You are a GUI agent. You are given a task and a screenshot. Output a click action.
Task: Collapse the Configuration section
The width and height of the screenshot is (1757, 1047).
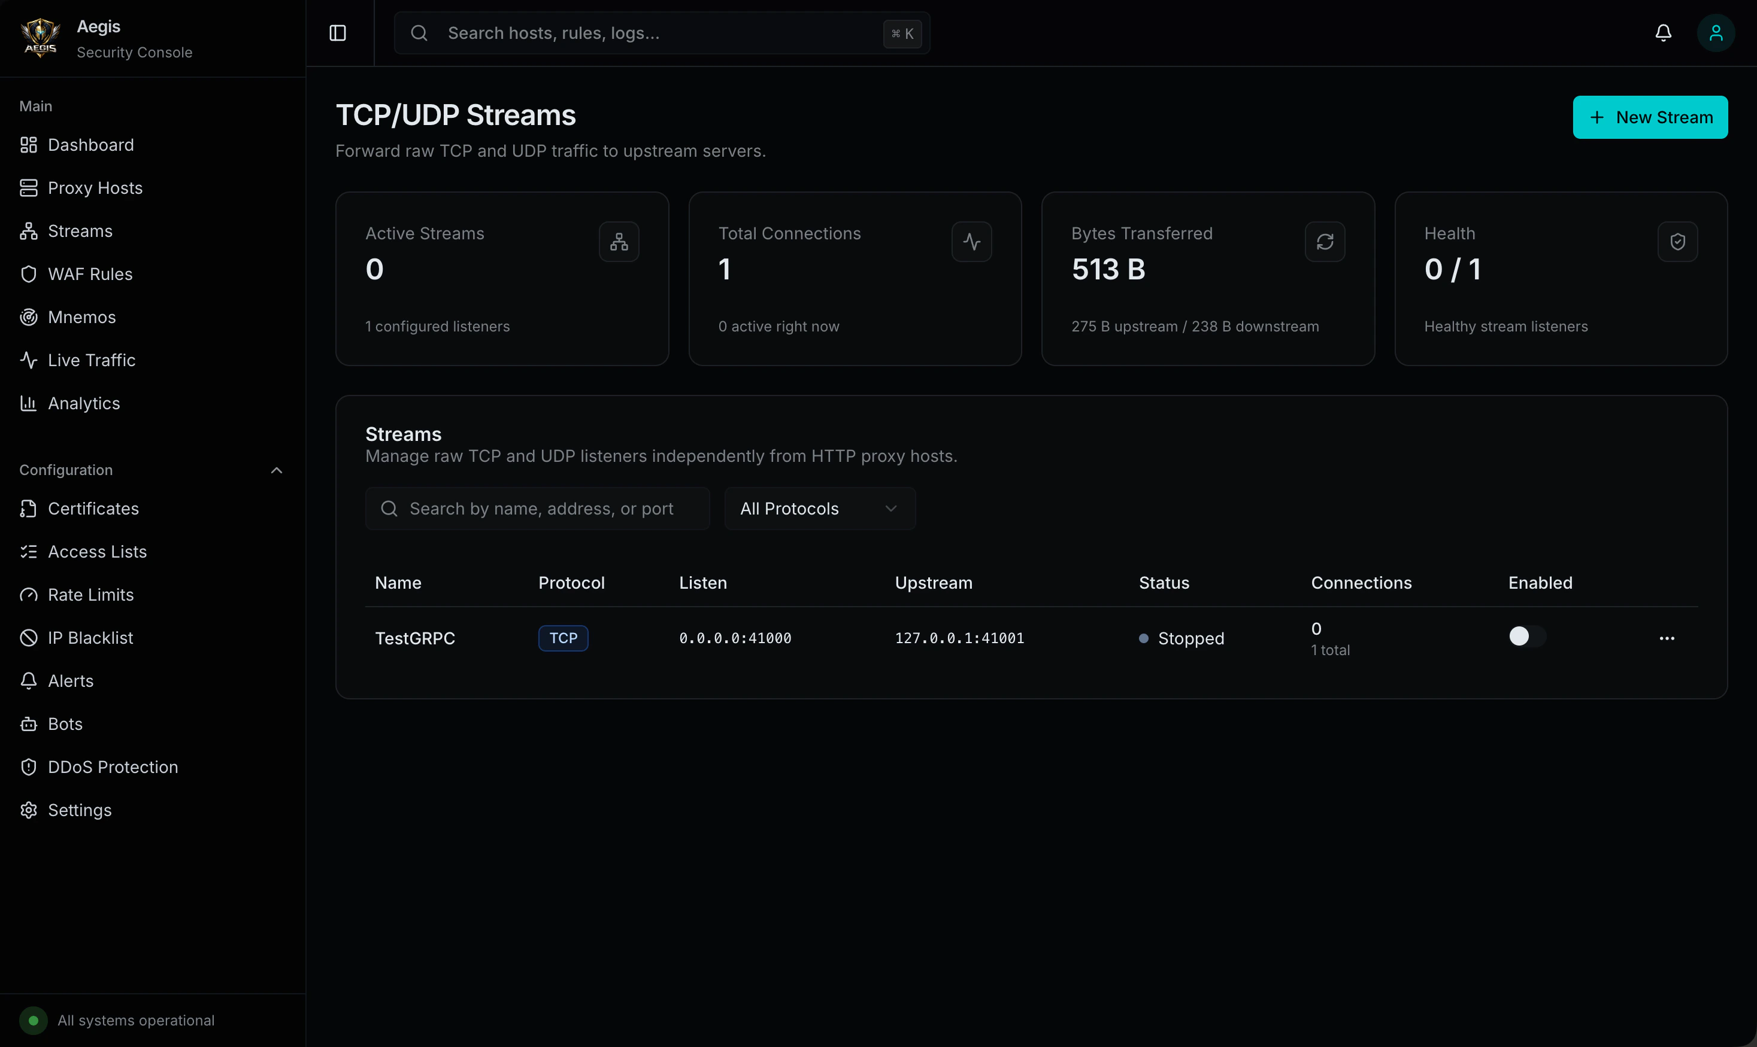pos(276,470)
